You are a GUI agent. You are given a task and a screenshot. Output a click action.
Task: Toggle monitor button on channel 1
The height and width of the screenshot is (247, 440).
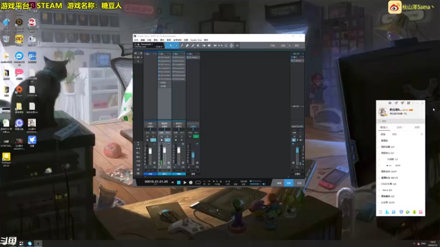point(153,140)
